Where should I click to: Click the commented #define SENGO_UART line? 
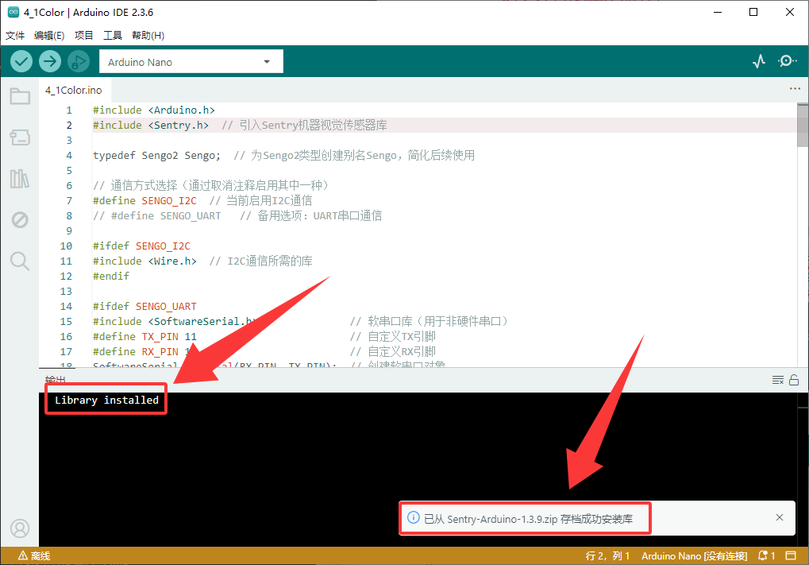point(237,215)
